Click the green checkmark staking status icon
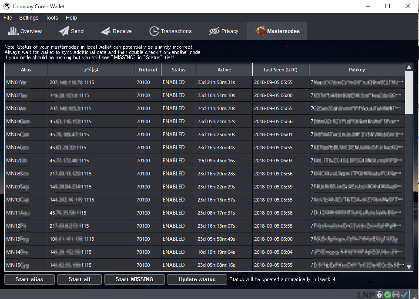This screenshot has height=299, width=419. point(387,294)
